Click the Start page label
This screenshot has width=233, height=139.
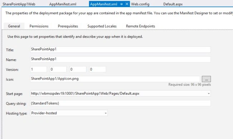click(x=14, y=94)
